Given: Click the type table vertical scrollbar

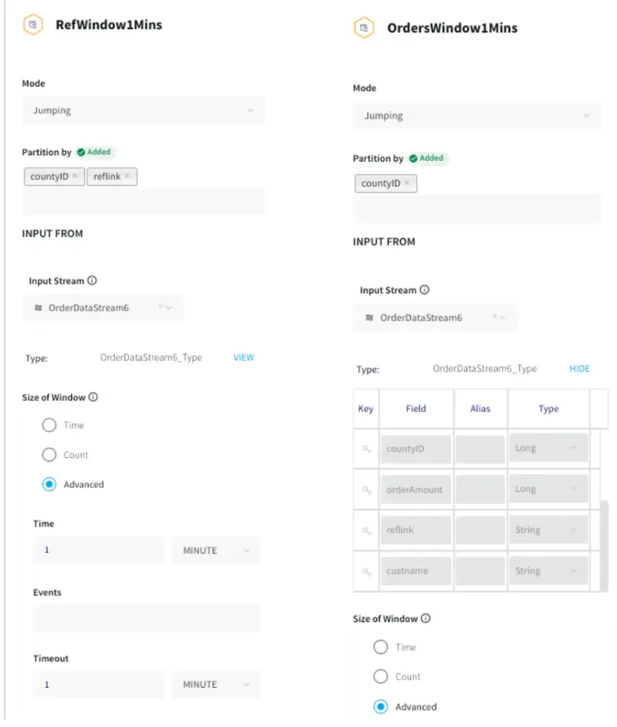Looking at the screenshot, I should [604, 545].
